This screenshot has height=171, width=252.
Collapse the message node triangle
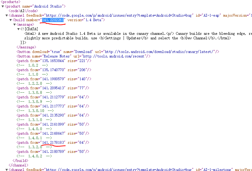15,25
